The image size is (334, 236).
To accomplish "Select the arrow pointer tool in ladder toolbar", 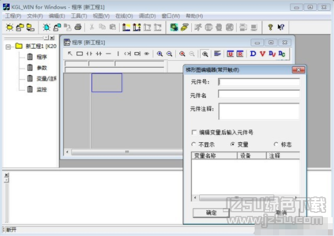I will (x=70, y=54).
